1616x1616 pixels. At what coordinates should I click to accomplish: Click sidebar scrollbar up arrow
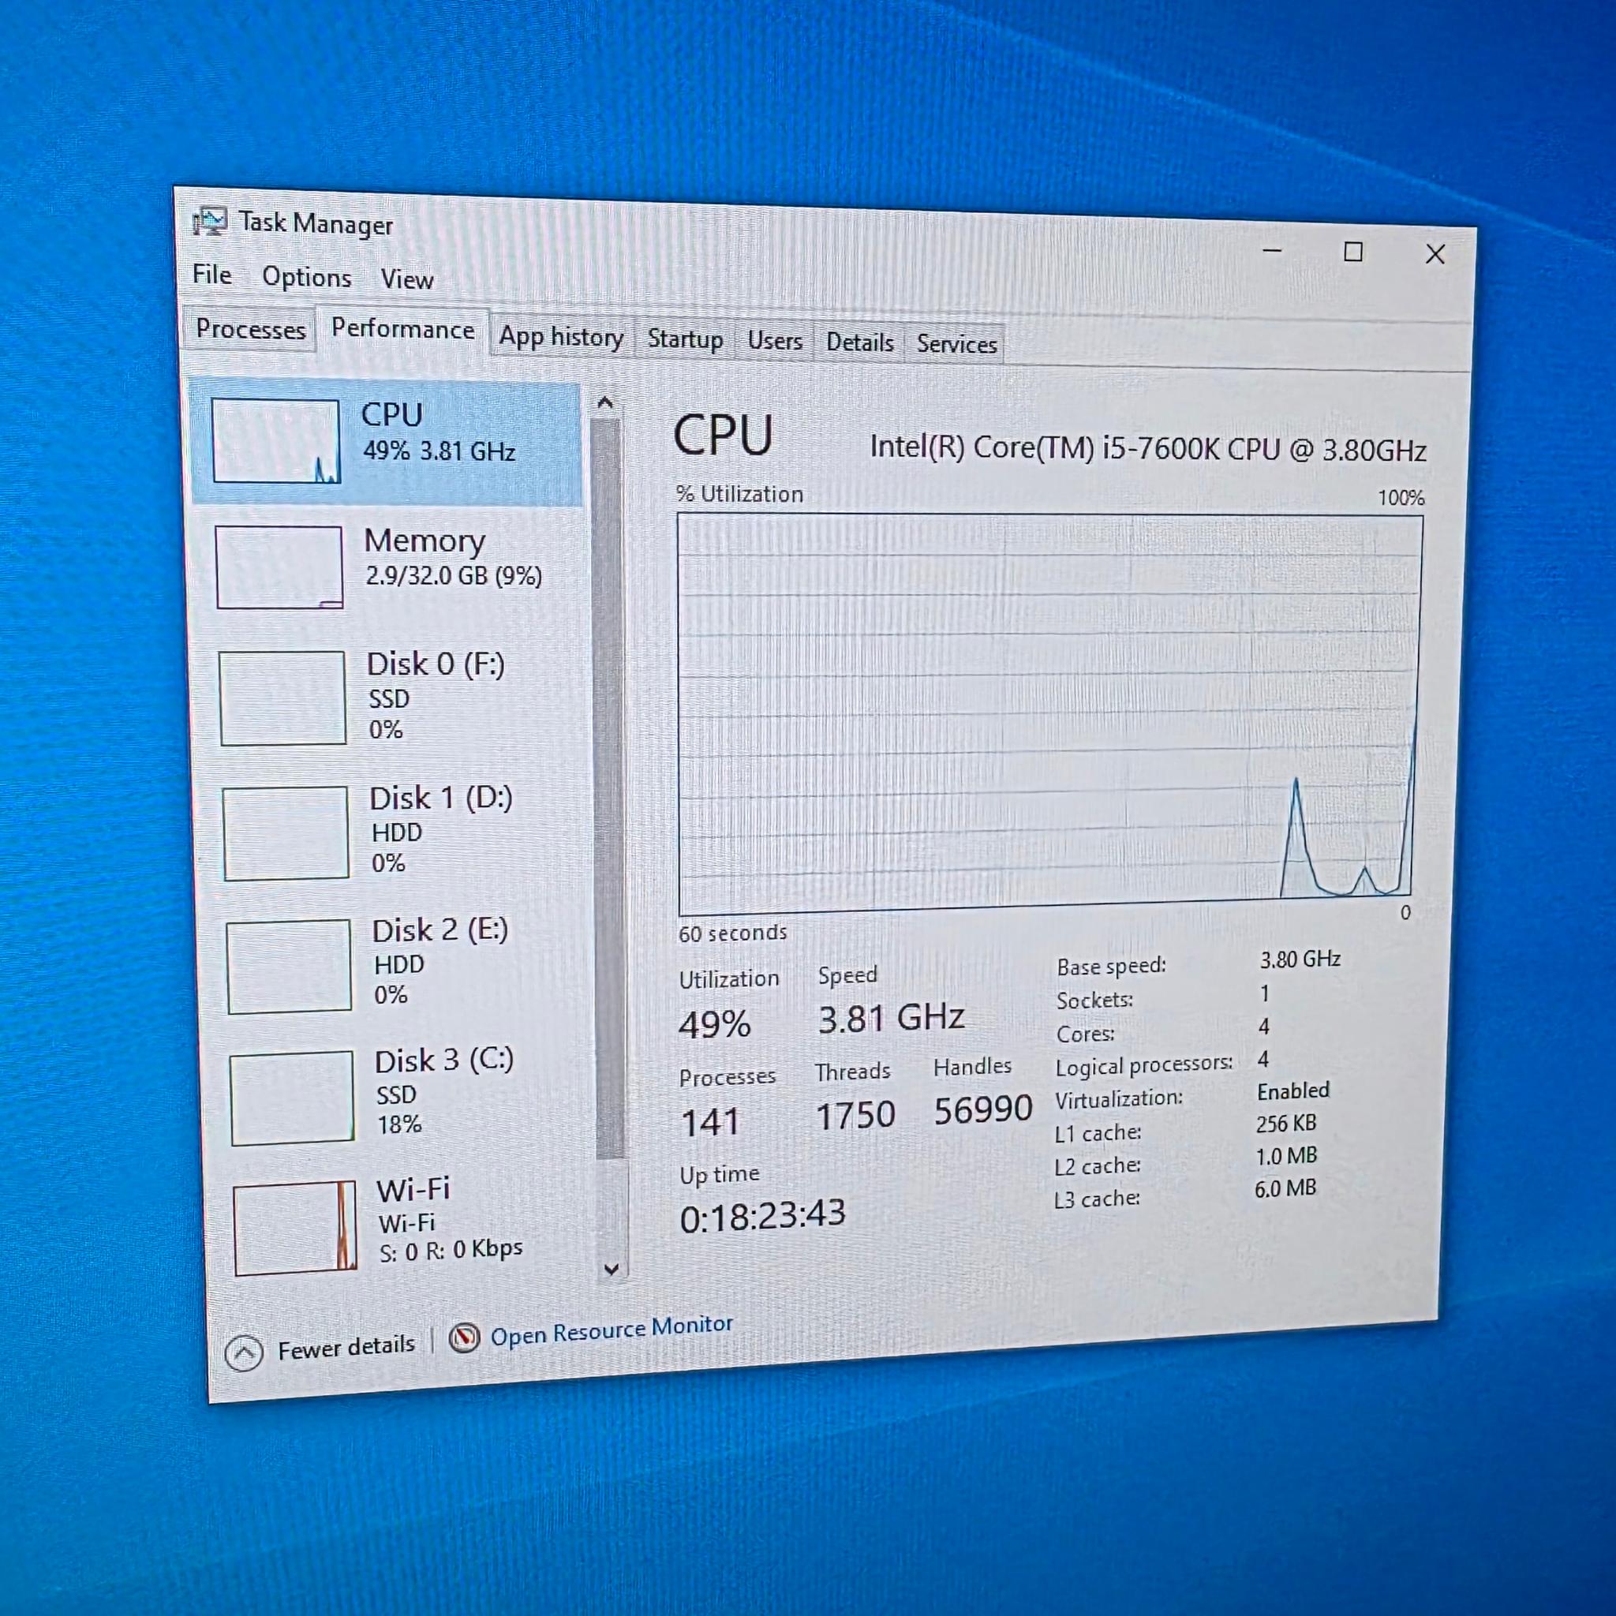[605, 402]
